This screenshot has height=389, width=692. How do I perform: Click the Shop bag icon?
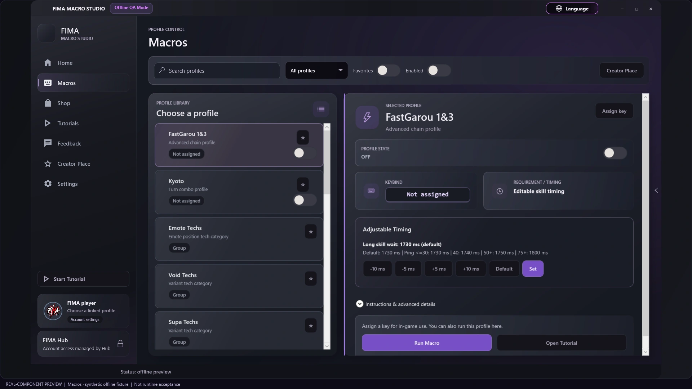point(48,103)
